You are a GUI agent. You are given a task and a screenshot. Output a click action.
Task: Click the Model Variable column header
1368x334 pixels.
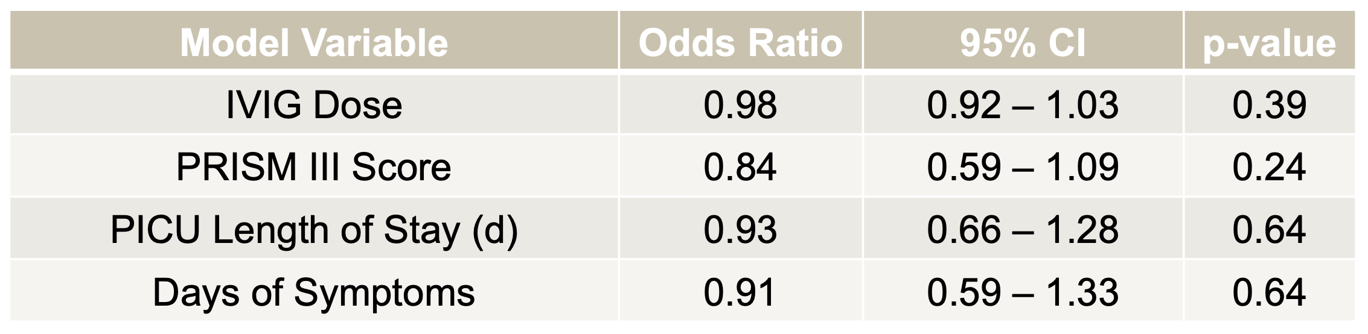314,40
